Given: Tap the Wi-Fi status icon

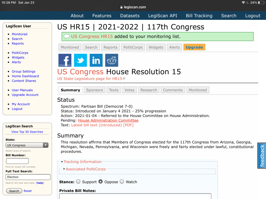Looking at the screenshot, I should tap(243, 2).
